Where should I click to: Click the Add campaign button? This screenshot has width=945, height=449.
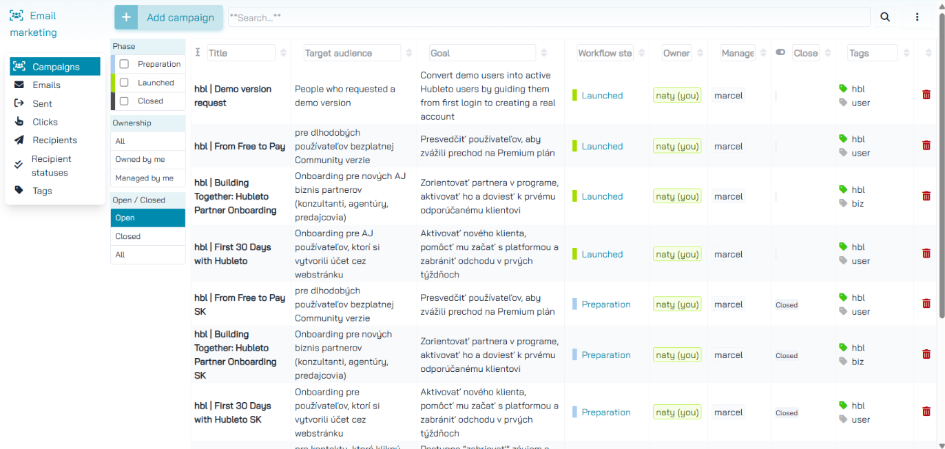click(x=169, y=17)
